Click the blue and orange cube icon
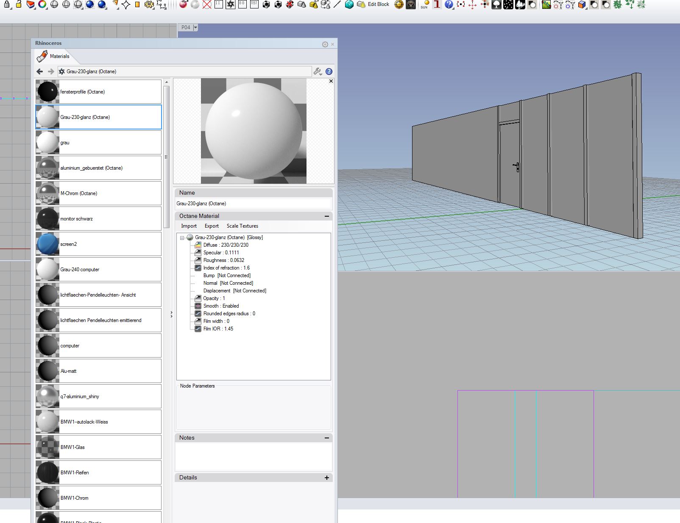680x523 pixels. pos(582,5)
